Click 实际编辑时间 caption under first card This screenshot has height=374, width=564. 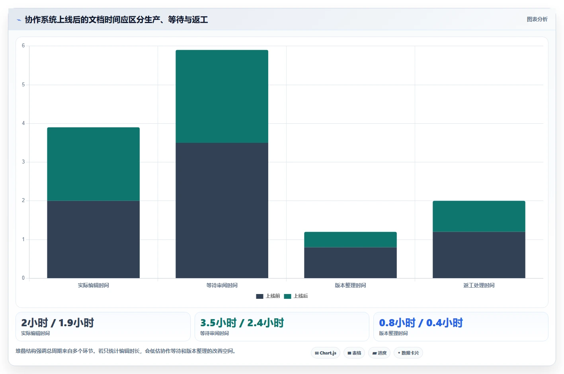tap(35, 333)
